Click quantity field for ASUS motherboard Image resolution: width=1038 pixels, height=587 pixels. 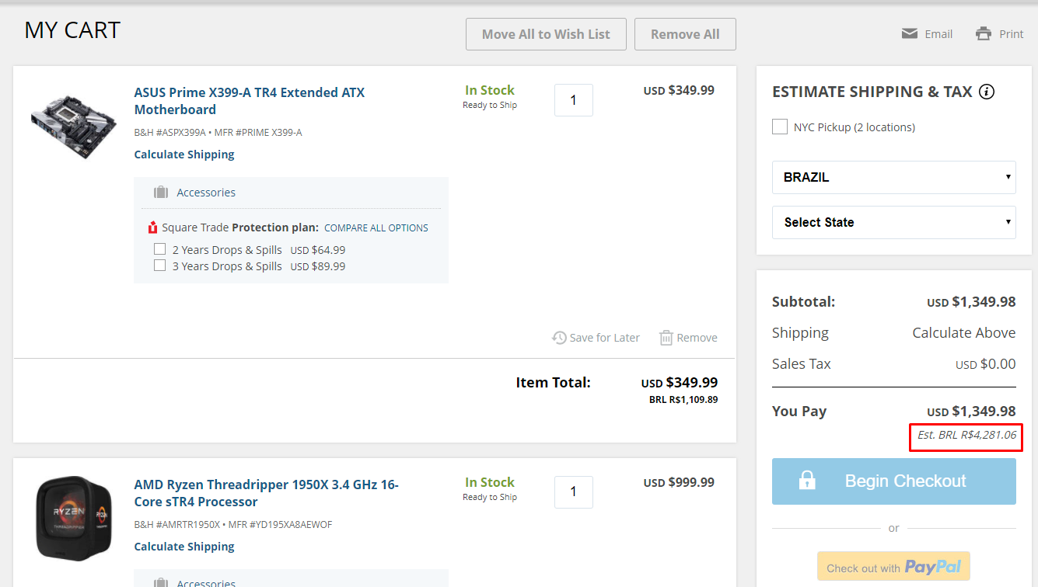[574, 100]
